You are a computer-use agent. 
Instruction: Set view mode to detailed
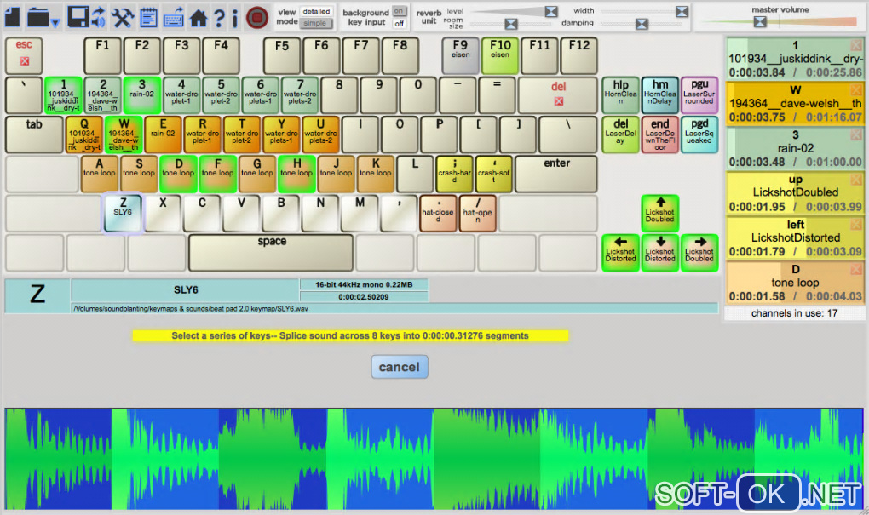click(x=316, y=11)
